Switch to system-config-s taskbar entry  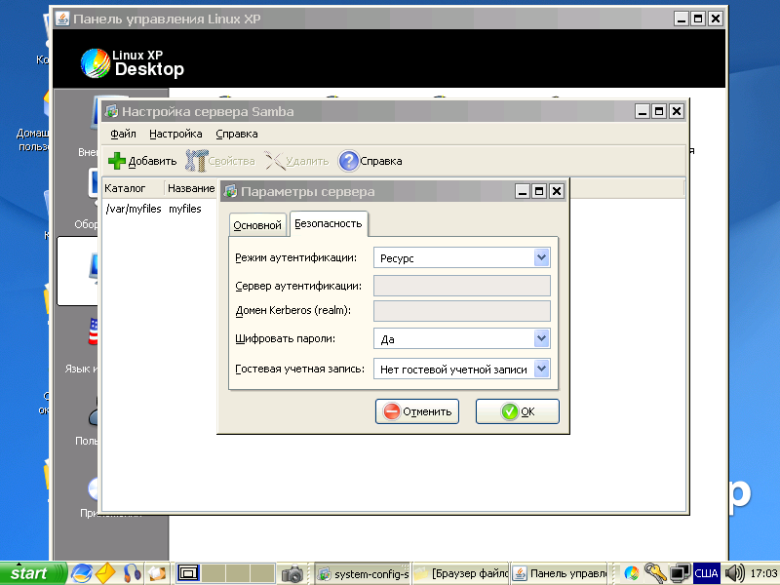tap(363, 574)
